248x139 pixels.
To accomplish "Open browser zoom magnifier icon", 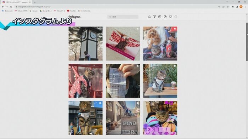I will [219, 7].
